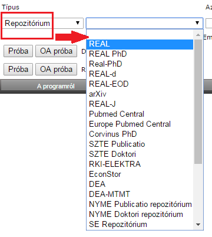Screen dimensions: 212x237
Task: Collapse the open repository list combo box
Action: point(144,23)
